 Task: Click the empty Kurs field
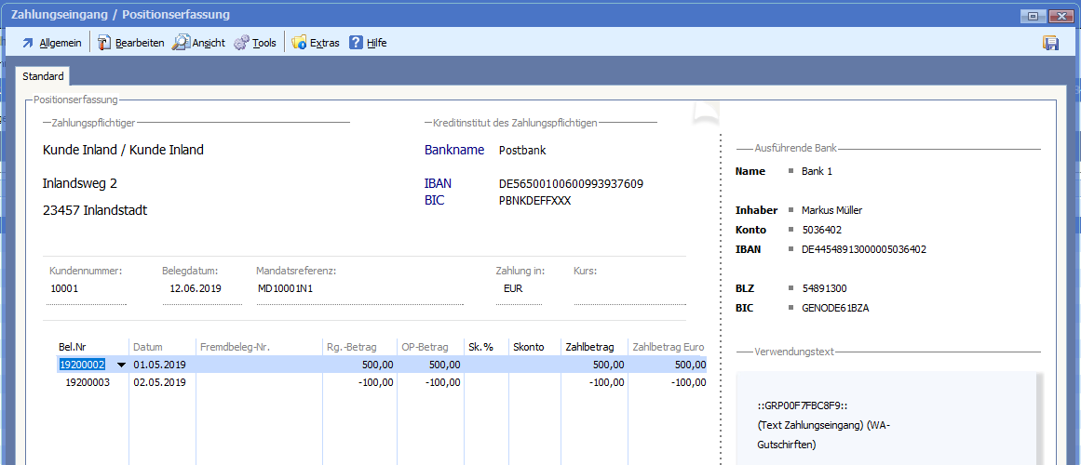[x=628, y=289]
